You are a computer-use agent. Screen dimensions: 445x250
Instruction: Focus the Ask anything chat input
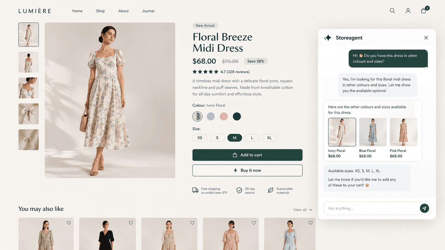tap(372, 208)
